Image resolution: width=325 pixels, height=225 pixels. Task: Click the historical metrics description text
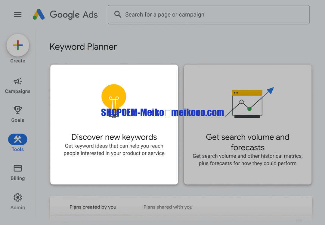click(x=248, y=160)
